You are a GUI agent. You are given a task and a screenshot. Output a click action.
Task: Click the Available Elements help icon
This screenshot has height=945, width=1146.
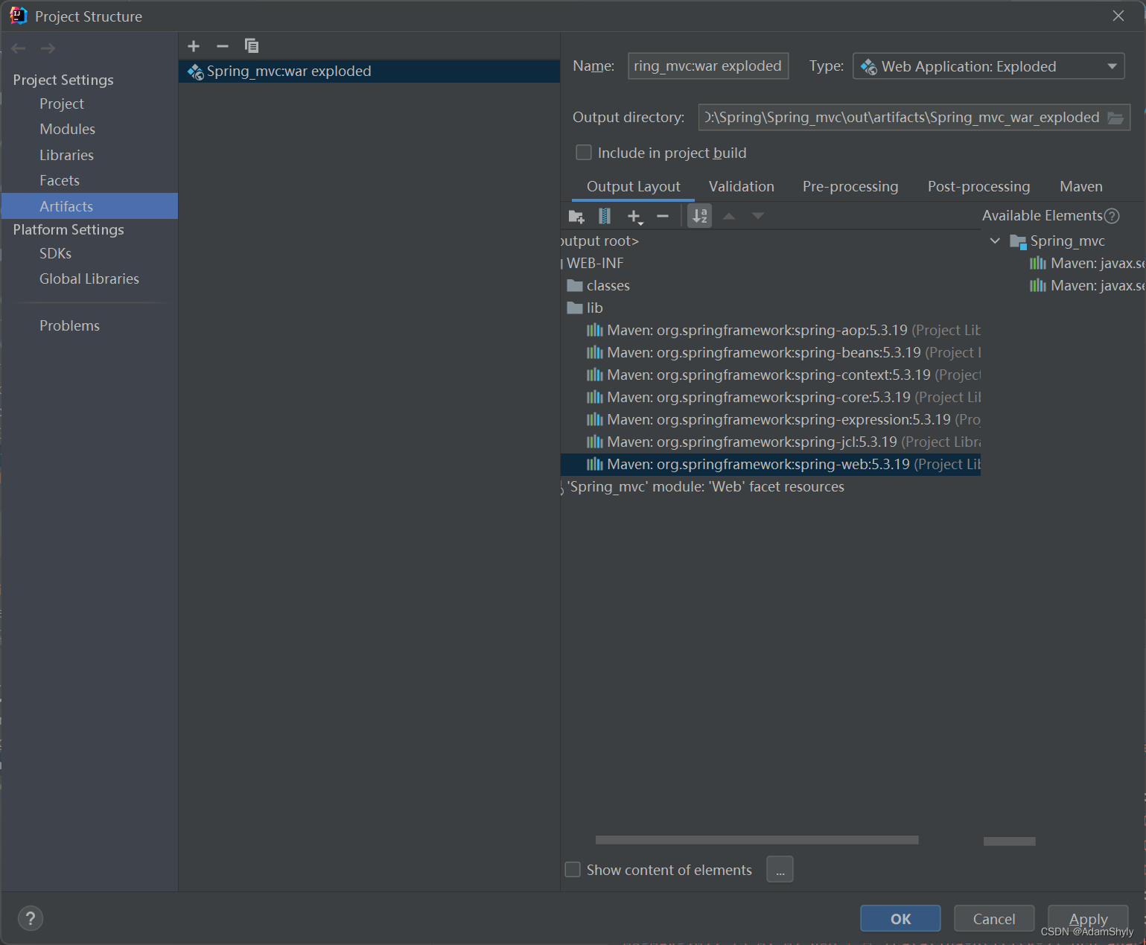click(1112, 215)
